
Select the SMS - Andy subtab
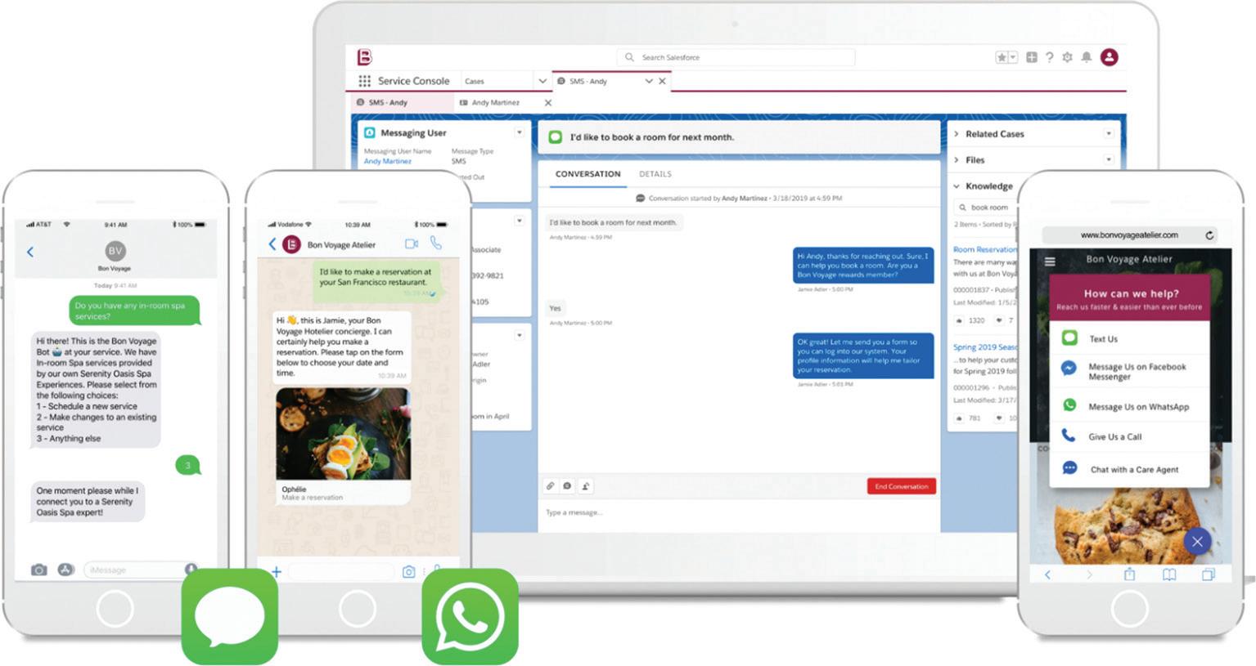(x=400, y=102)
